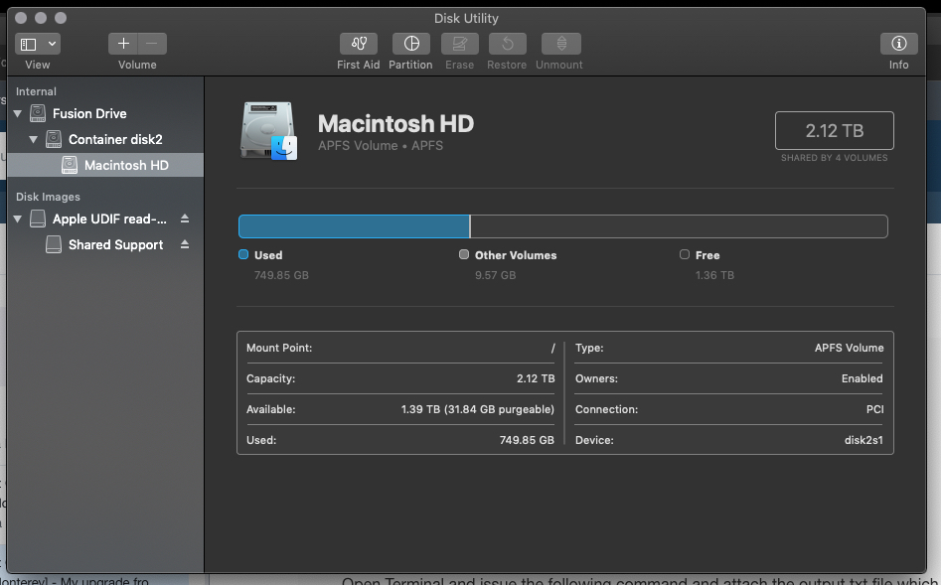The width and height of the screenshot is (941, 585).
Task: Click 'APFS Volume • APFS' subtitle
Action: (381, 146)
